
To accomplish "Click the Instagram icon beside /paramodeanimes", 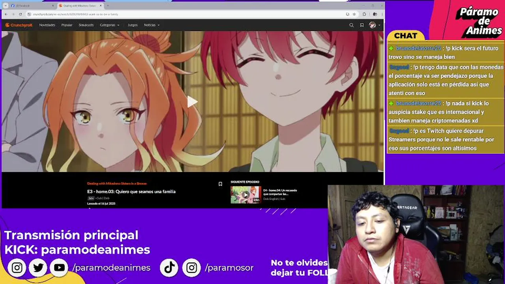I will click(x=17, y=268).
